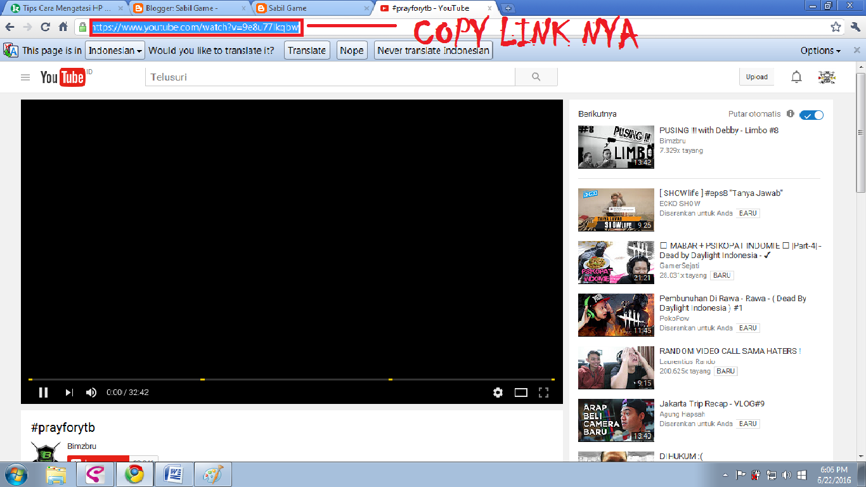Image resolution: width=866 pixels, height=487 pixels.
Task: Click the volume icon in the system tray
Action: 787,475
